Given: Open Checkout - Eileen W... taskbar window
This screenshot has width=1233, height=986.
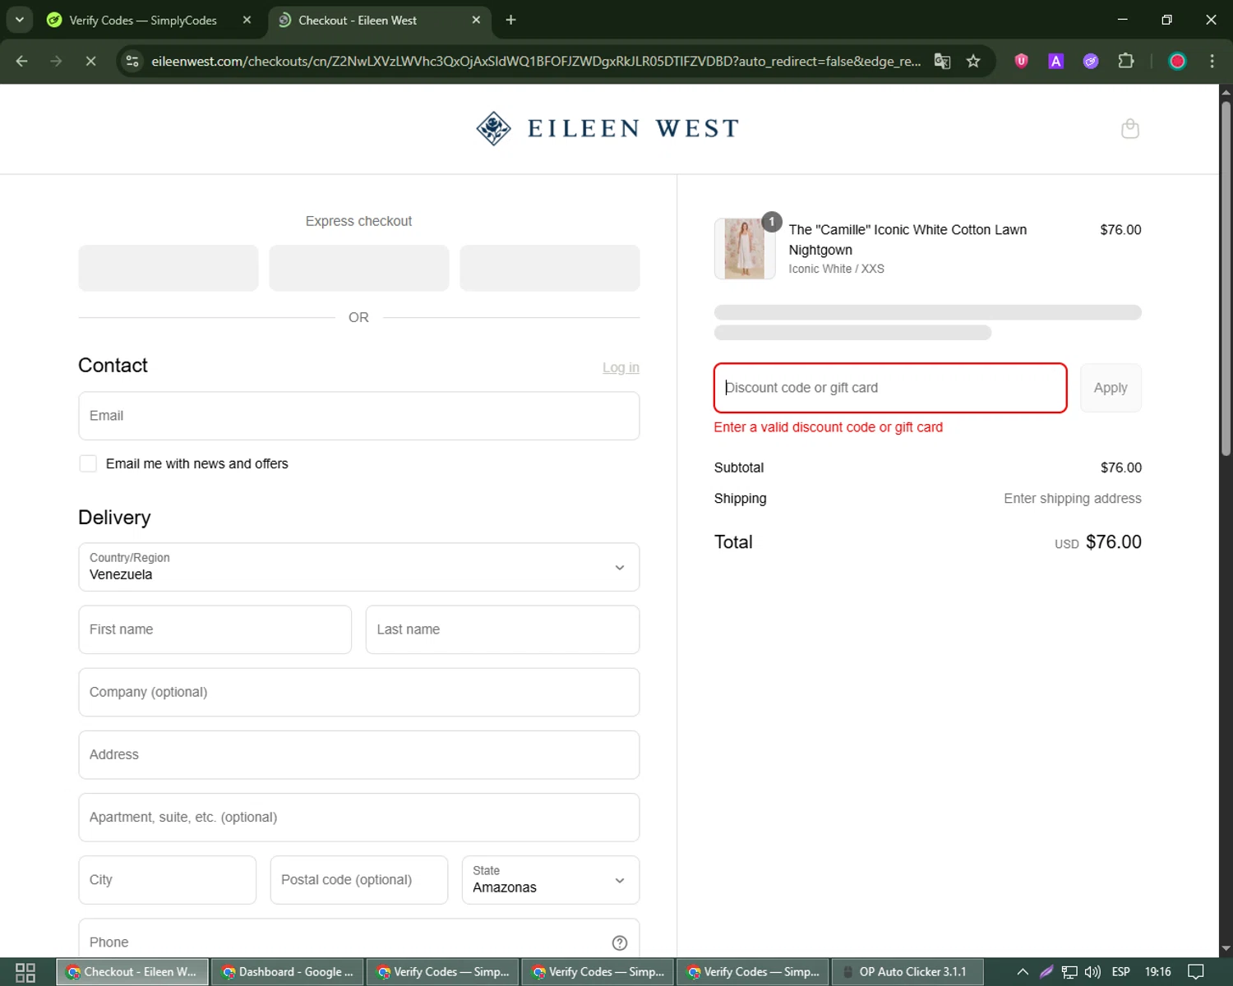Looking at the screenshot, I should (x=132, y=972).
